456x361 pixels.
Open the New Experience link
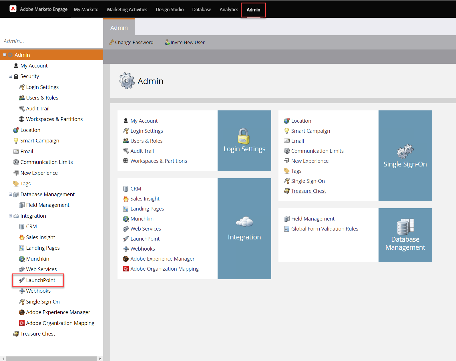[x=310, y=161]
